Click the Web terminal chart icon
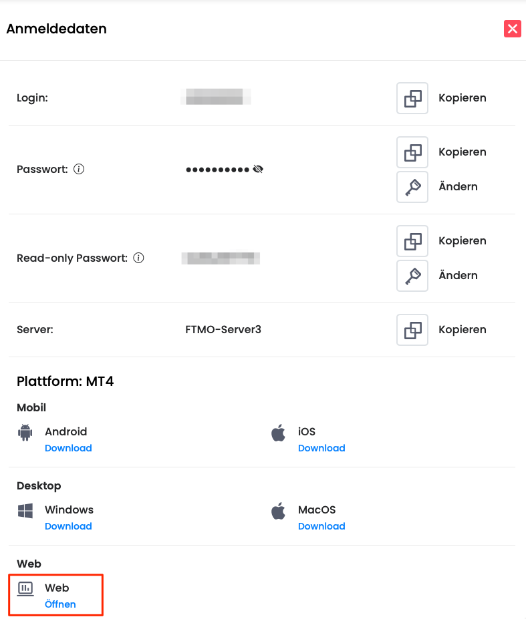Viewport: 526px width, 619px height. pos(25,588)
